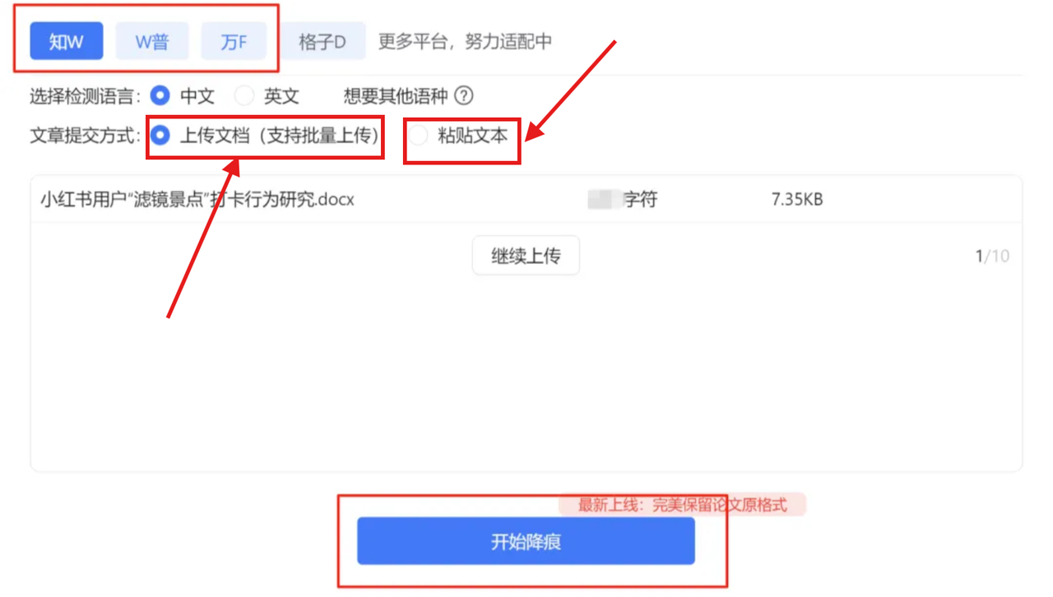
Task: Select 中文 as detection language
Action: (182, 96)
